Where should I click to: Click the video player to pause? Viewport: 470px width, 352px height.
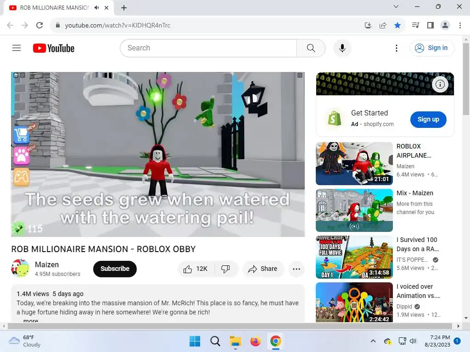(158, 154)
